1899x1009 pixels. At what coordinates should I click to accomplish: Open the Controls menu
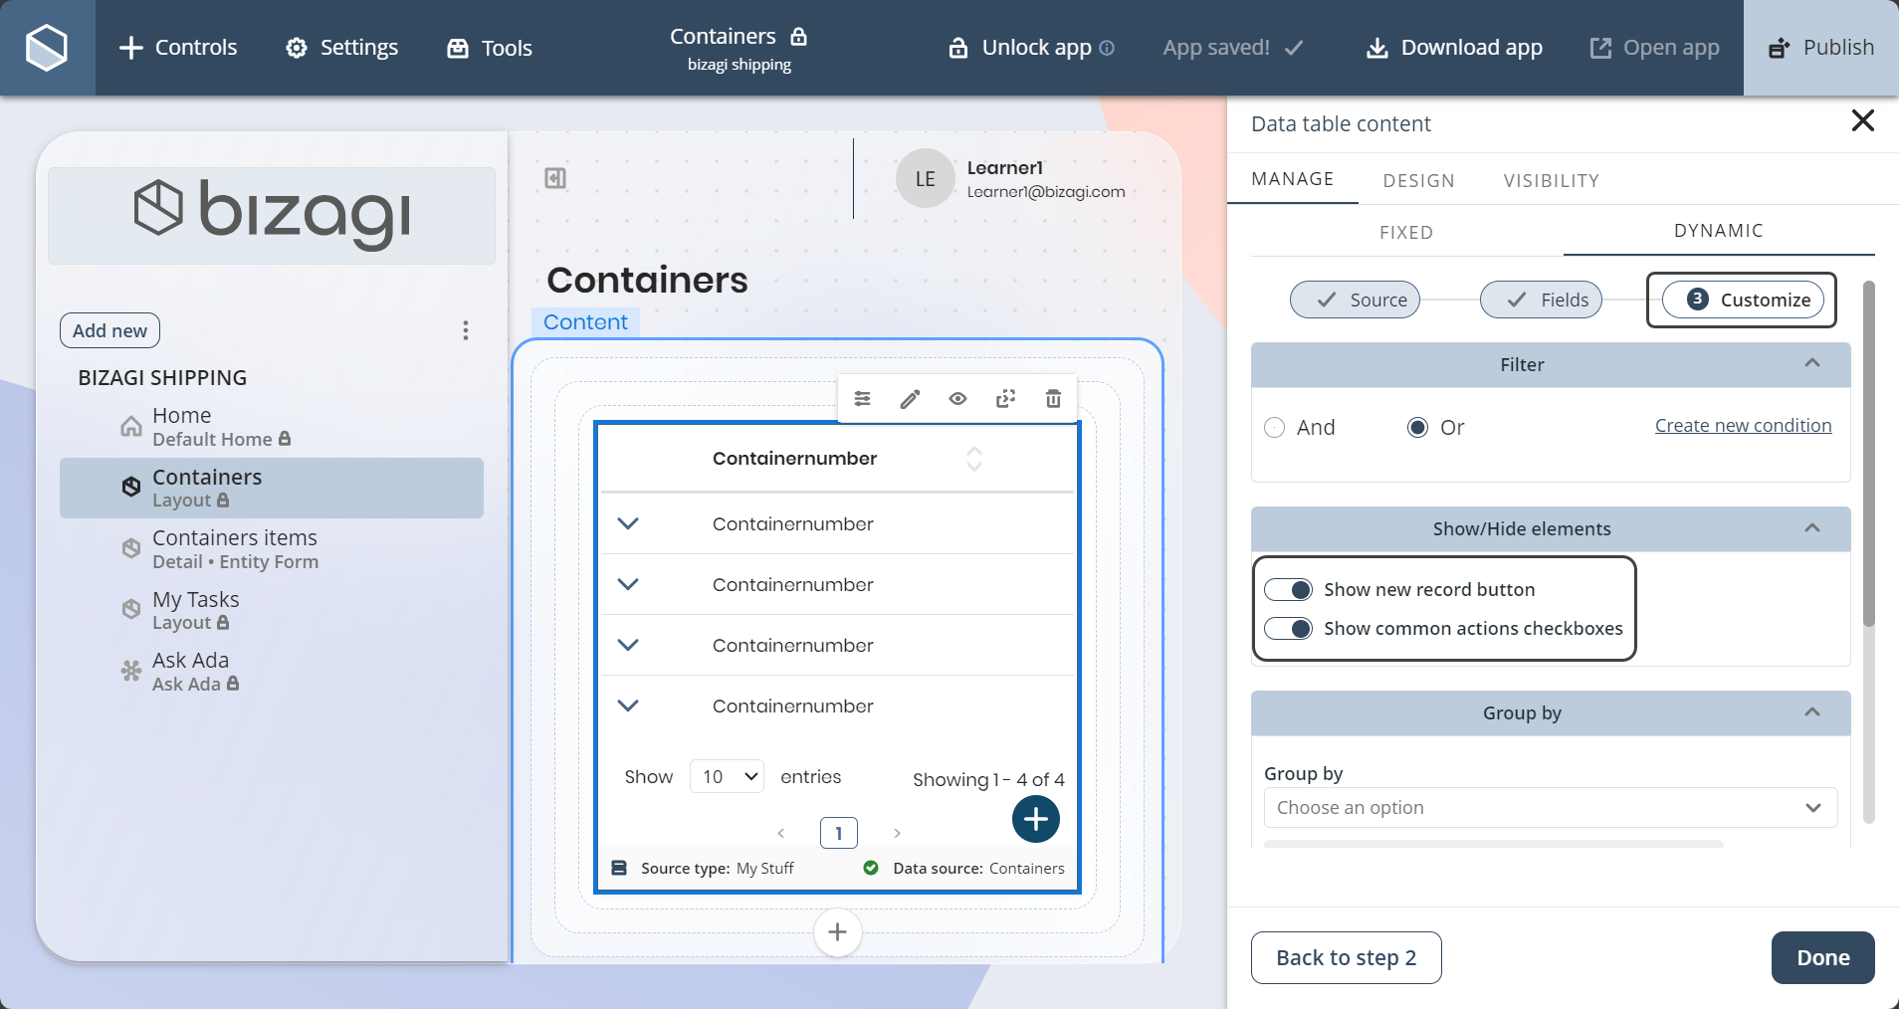(x=178, y=48)
